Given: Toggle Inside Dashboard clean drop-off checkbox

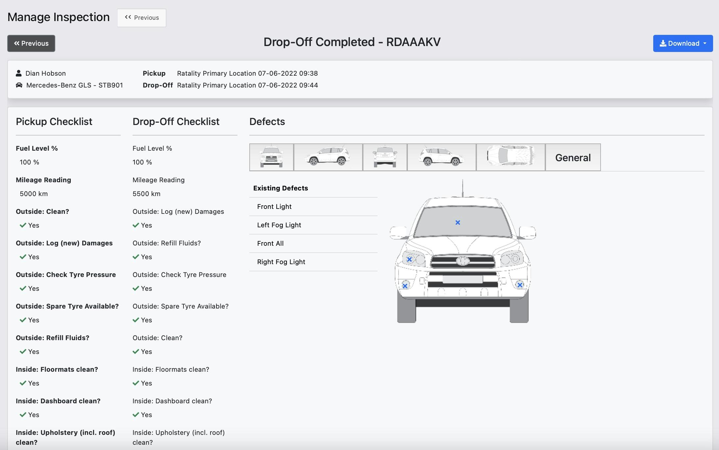Looking at the screenshot, I should pyautogui.click(x=136, y=414).
